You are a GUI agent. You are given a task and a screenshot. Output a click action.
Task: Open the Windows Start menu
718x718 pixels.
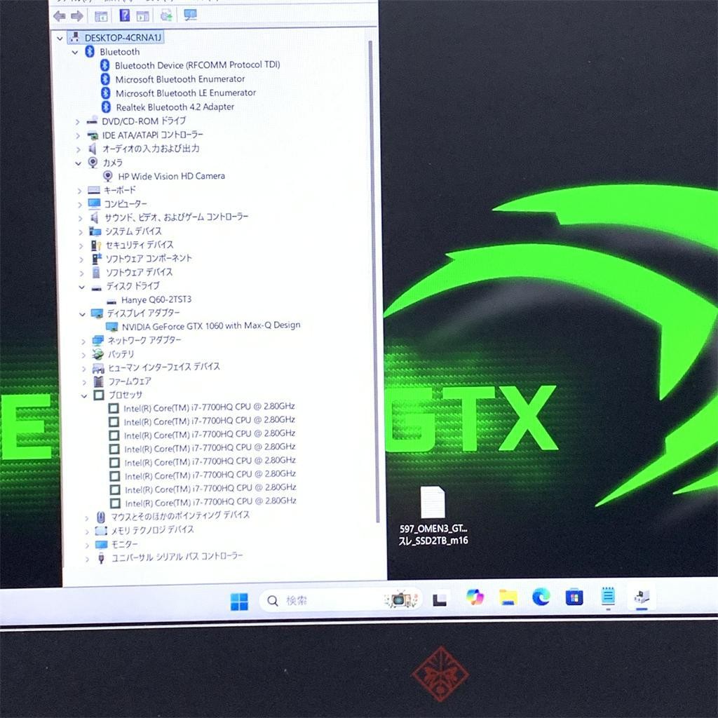coord(239,601)
